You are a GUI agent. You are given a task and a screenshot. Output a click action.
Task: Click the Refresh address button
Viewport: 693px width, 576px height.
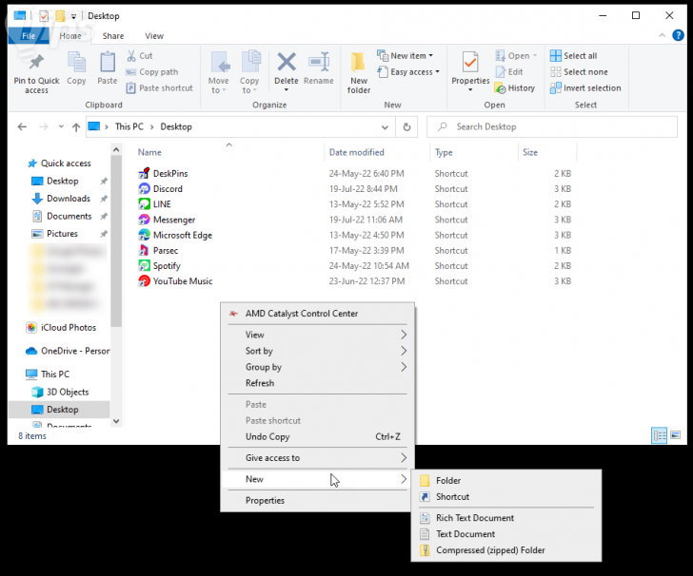point(406,127)
